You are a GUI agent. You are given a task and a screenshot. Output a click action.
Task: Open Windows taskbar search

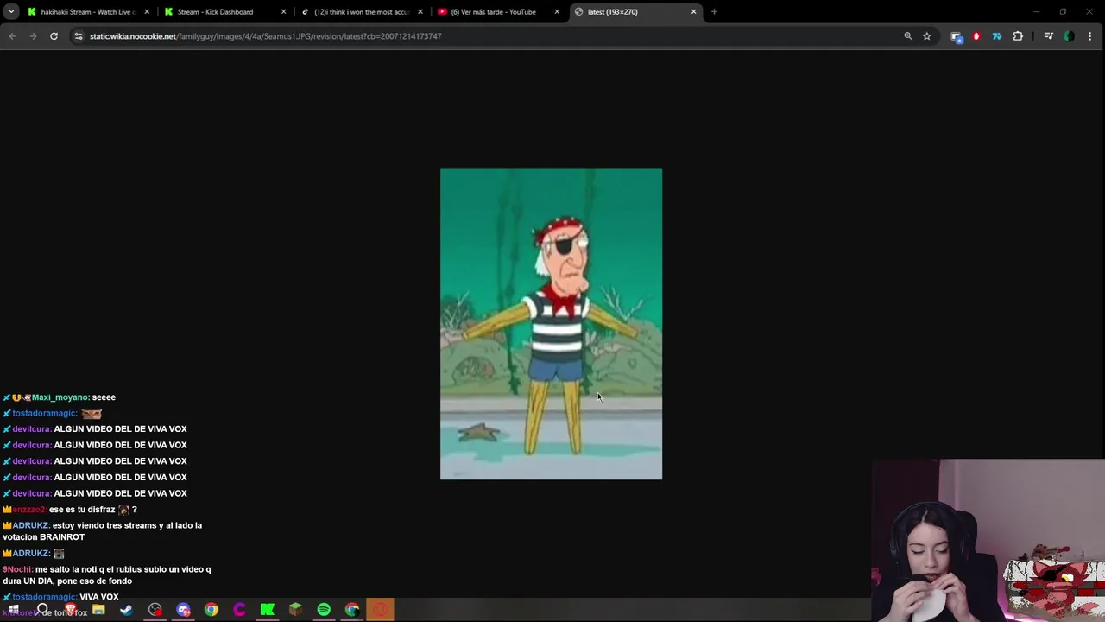tap(42, 610)
